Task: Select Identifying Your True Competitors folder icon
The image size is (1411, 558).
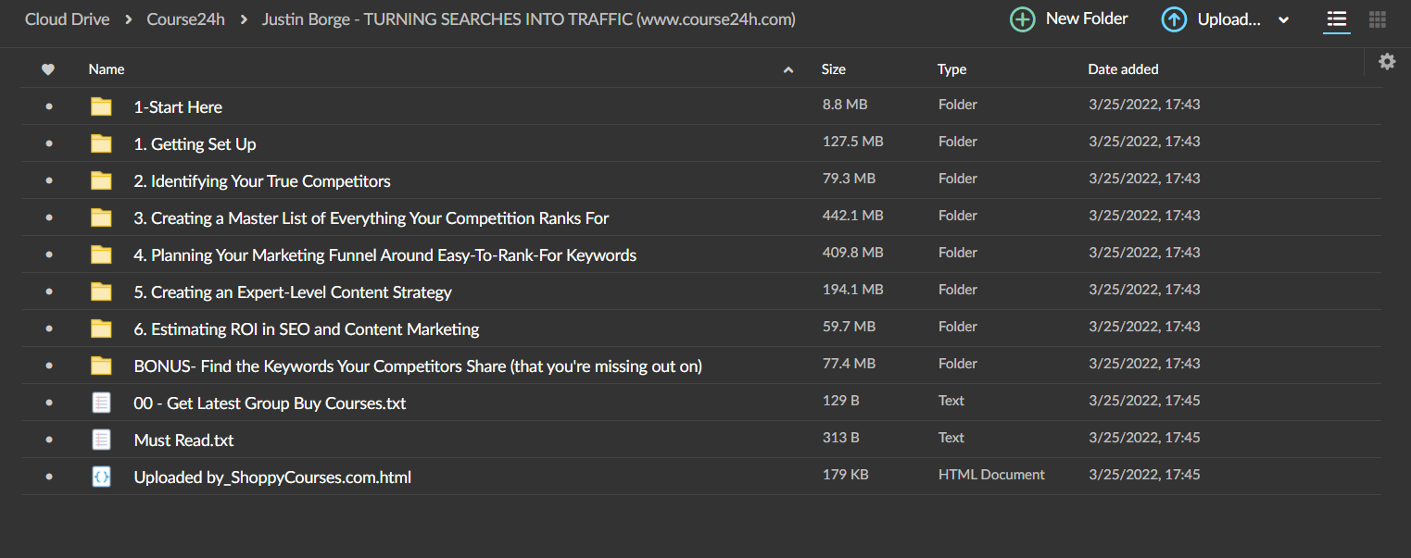Action: tap(101, 180)
